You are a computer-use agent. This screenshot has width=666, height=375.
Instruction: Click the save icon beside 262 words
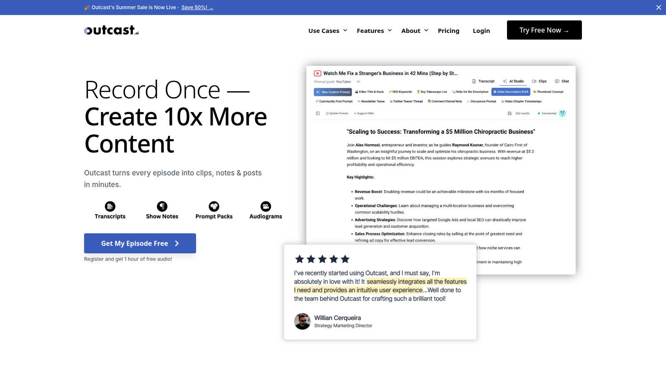tap(509, 113)
